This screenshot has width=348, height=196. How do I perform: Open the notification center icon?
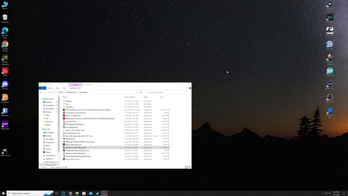(344, 193)
